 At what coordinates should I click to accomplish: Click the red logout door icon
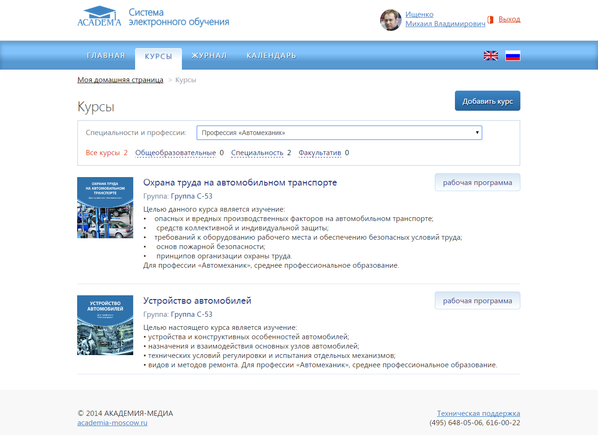point(490,20)
